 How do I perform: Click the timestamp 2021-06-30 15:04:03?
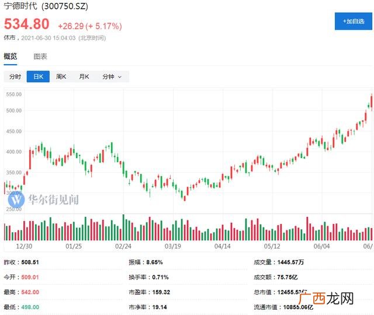pyautogui.click(x=49, y=38)
